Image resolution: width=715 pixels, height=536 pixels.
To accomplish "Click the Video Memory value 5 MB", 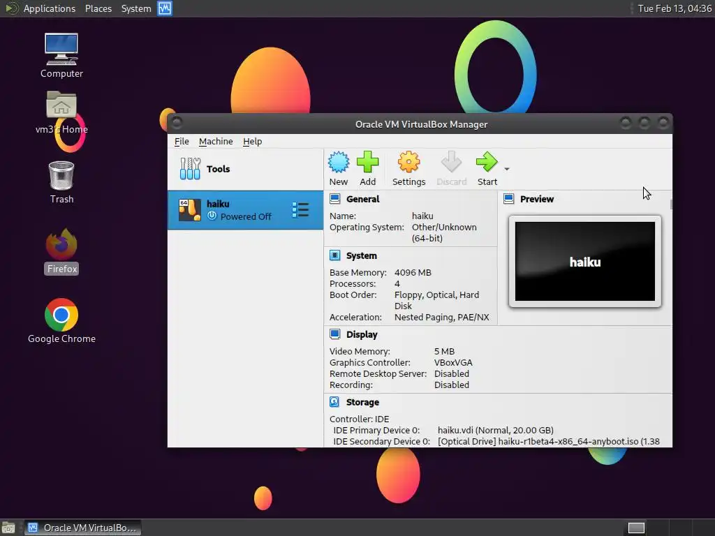I will tap(444, 352).
